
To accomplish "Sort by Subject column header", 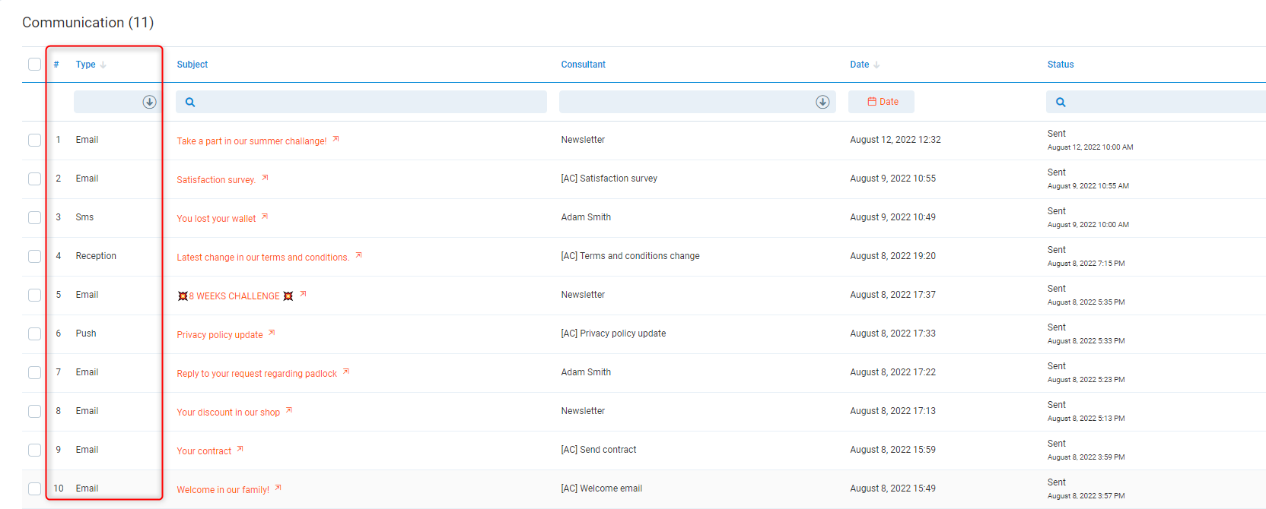I will click(192, 65).
